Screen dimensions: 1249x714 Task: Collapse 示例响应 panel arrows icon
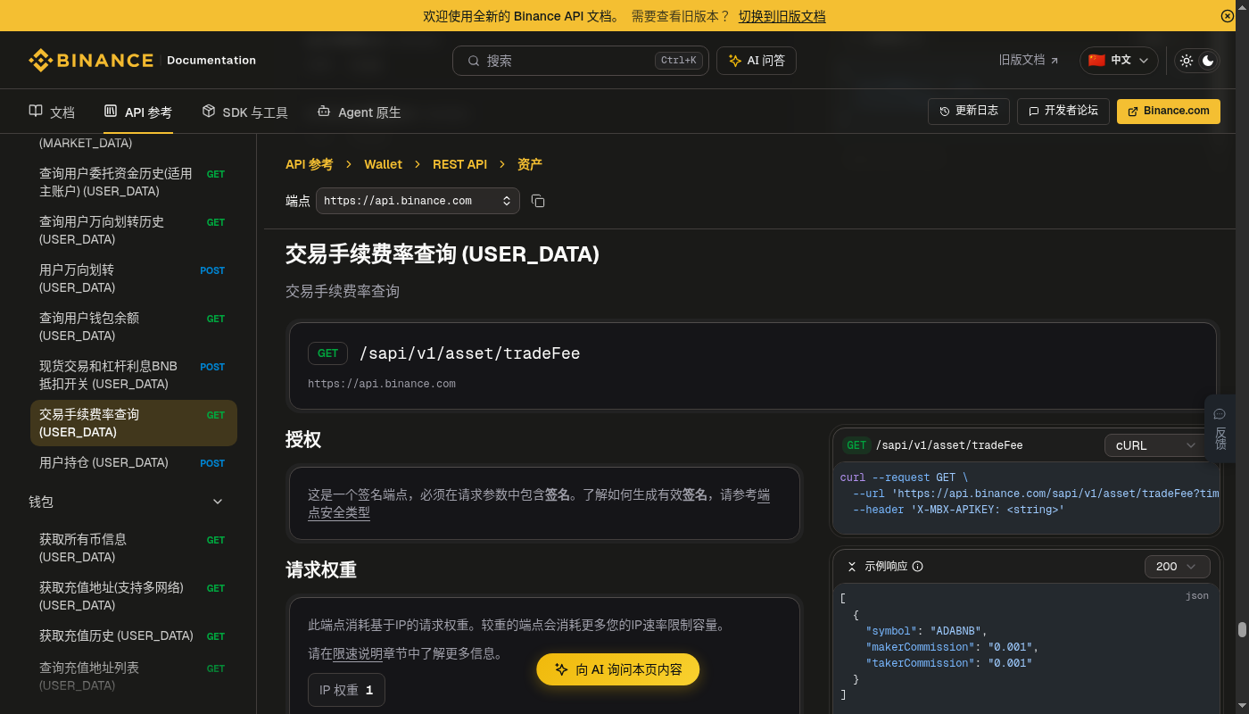(x=851, y=567)
